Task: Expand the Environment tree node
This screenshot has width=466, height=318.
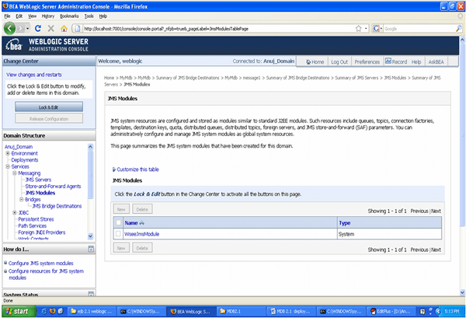Action: point(7,153)
